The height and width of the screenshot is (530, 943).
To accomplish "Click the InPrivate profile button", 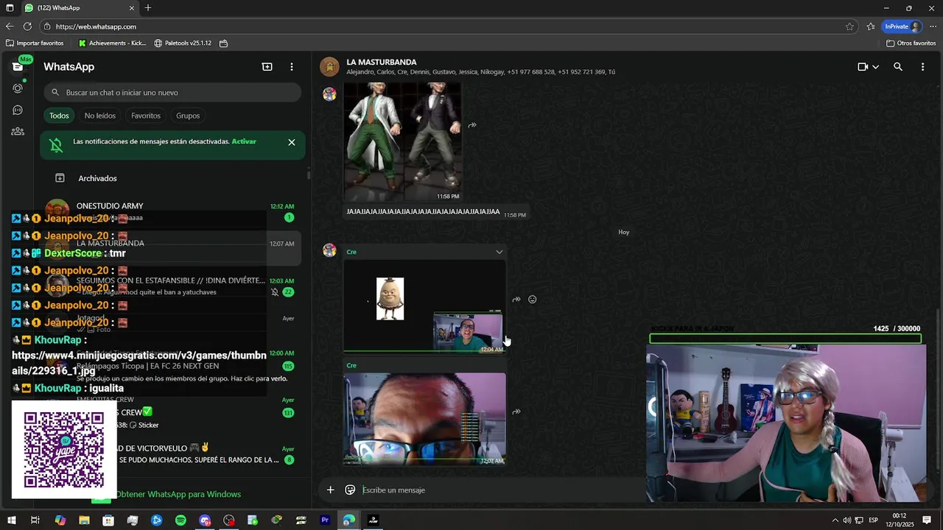I will pyautogui.click(x=902, y=26).
